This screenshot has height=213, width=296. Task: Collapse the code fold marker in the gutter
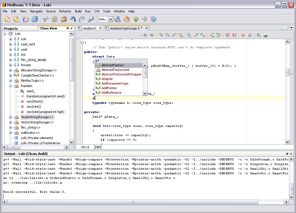coord(82,43)
